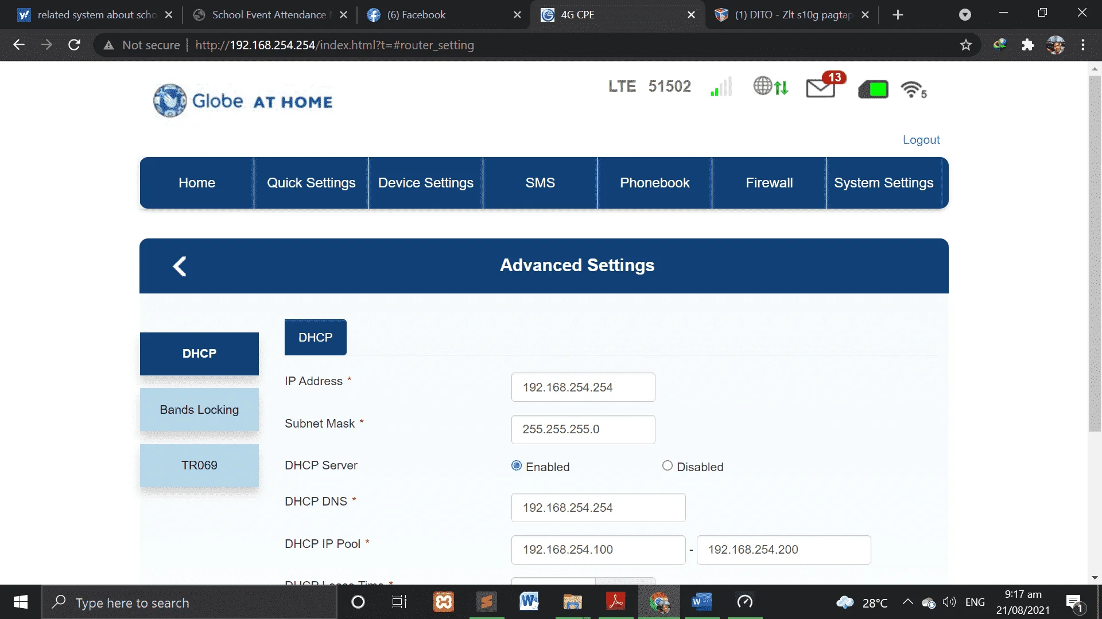Click the DHCP tab above the form
Viewport: 1102px width, 619px height.
tap(316, 338)
